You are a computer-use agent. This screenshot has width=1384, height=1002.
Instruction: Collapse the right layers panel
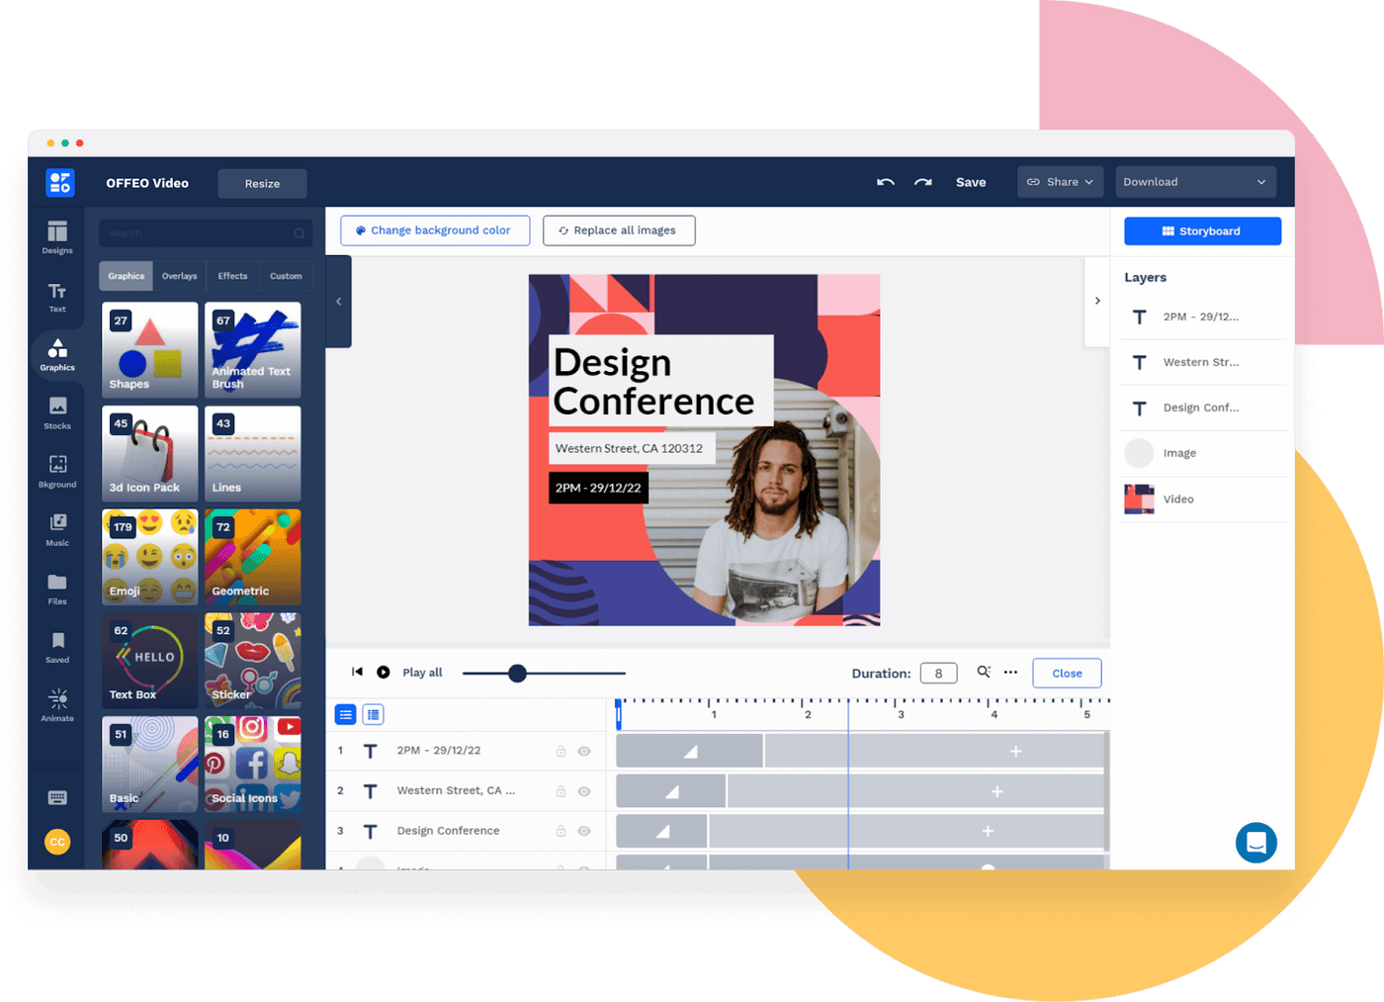1097,301
